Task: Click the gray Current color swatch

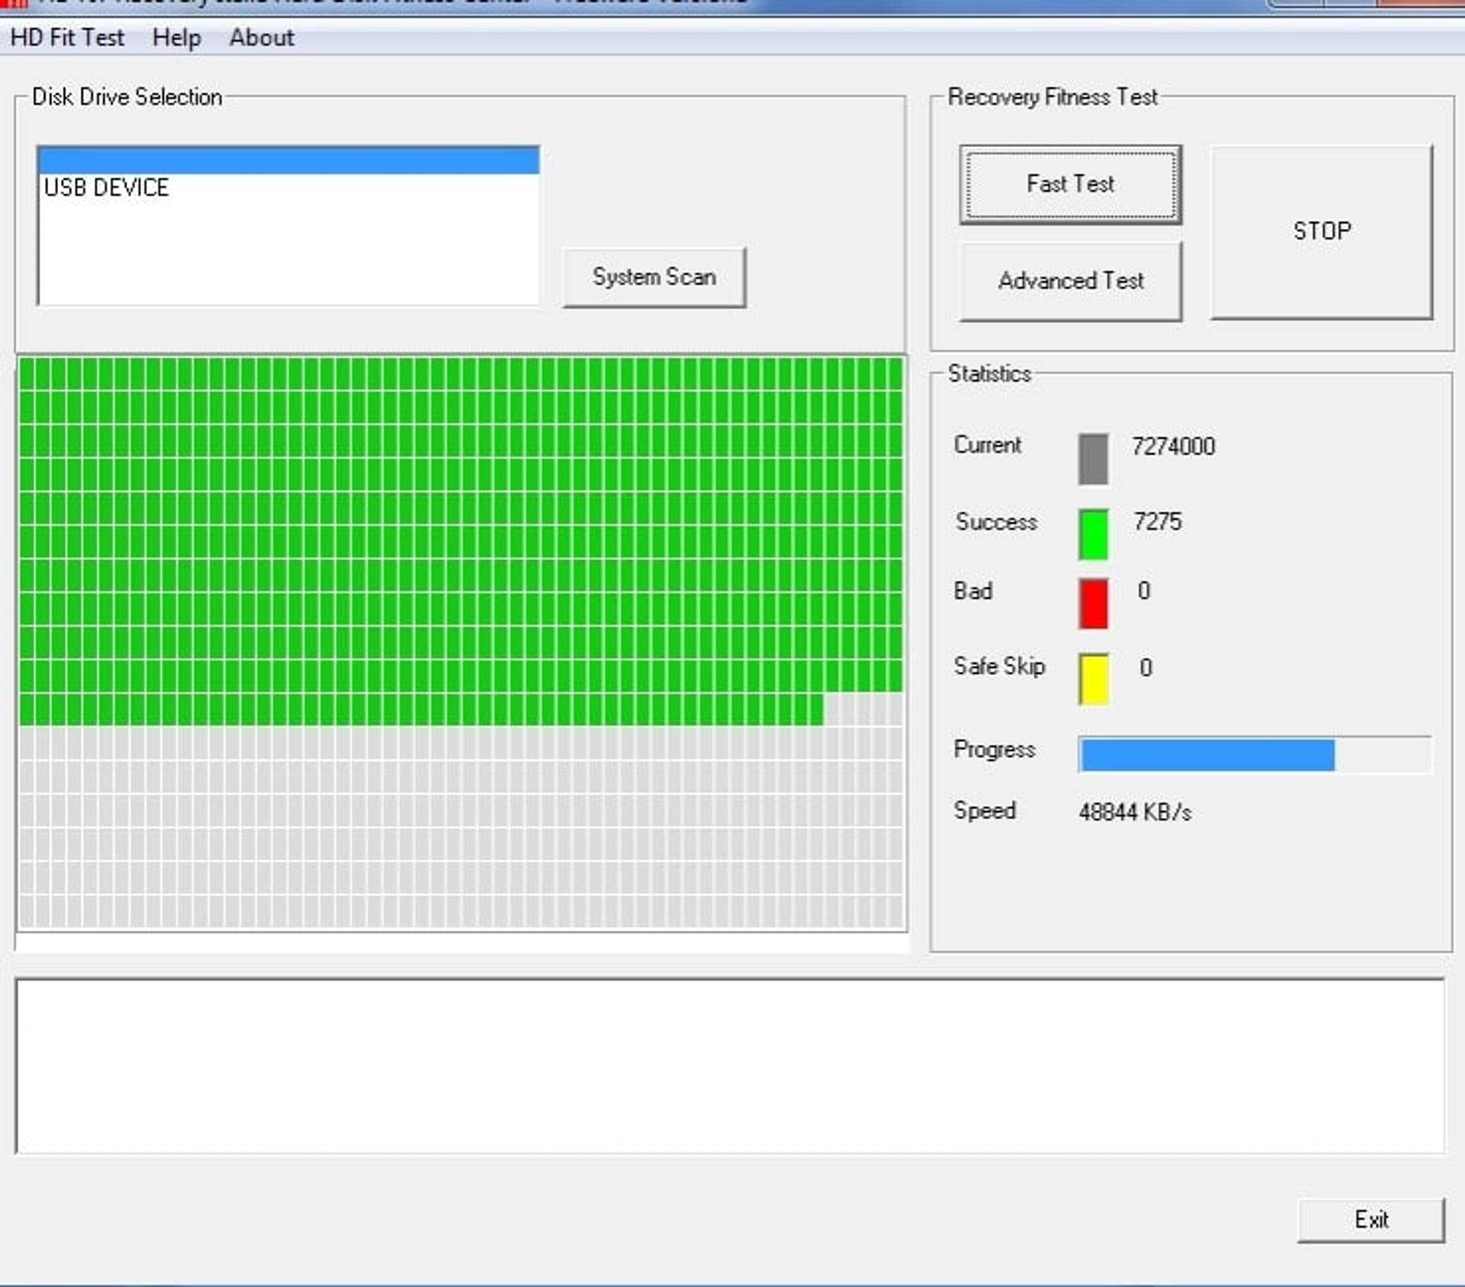Action: [1093, 458]
